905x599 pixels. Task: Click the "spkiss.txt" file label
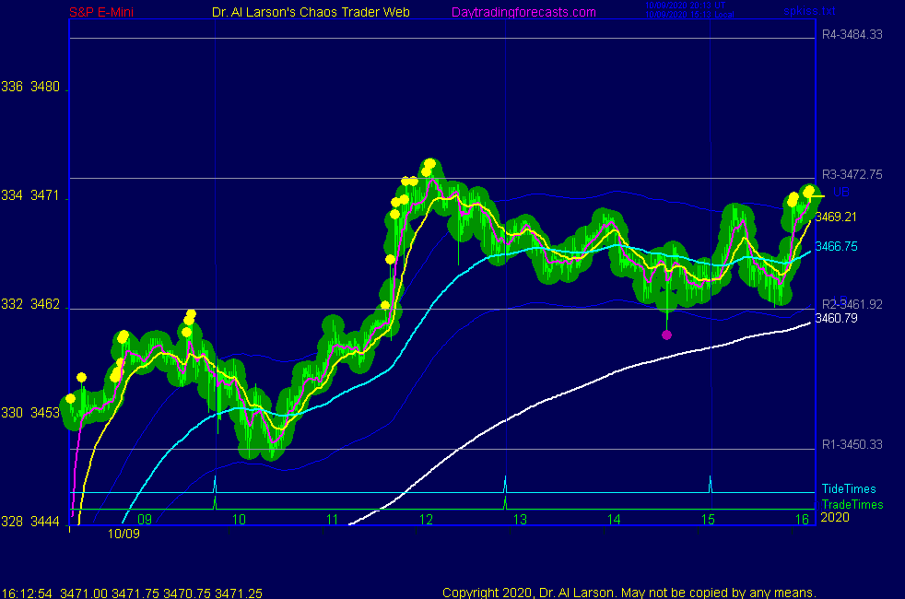pos(809,10)
